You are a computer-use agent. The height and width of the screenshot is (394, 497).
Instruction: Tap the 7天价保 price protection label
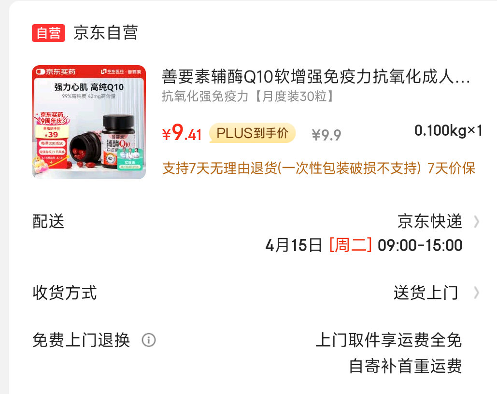(451, 169)
